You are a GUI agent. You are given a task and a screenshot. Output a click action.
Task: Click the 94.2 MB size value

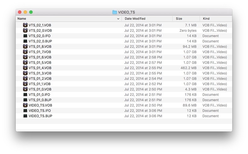[189, 47]
